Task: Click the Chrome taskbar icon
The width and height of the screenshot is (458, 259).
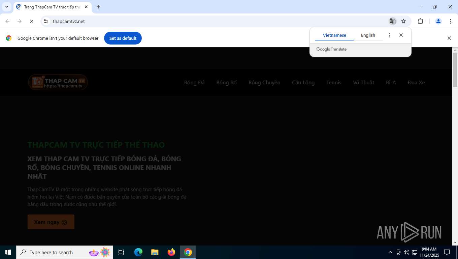Action: [x=188, y=252]
